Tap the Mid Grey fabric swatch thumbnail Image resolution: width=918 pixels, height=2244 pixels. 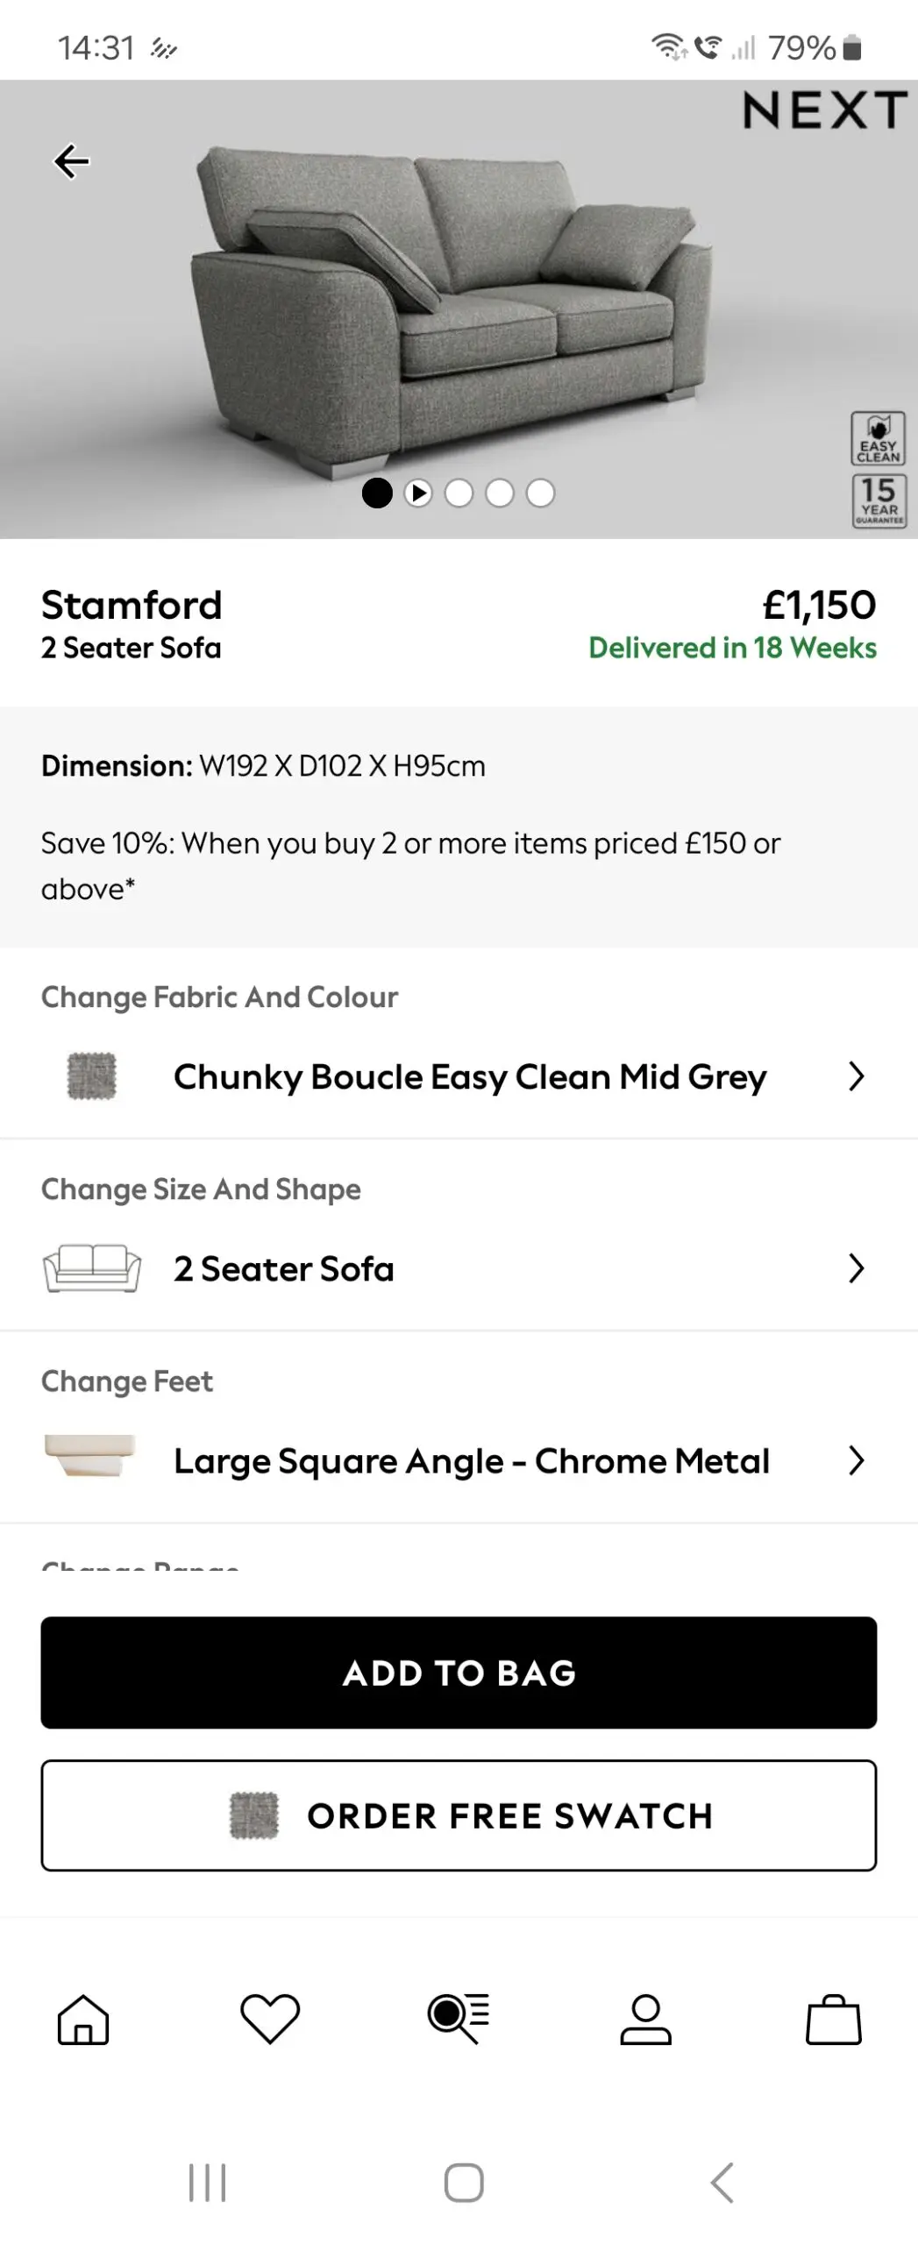click(x=92, y=1076)
